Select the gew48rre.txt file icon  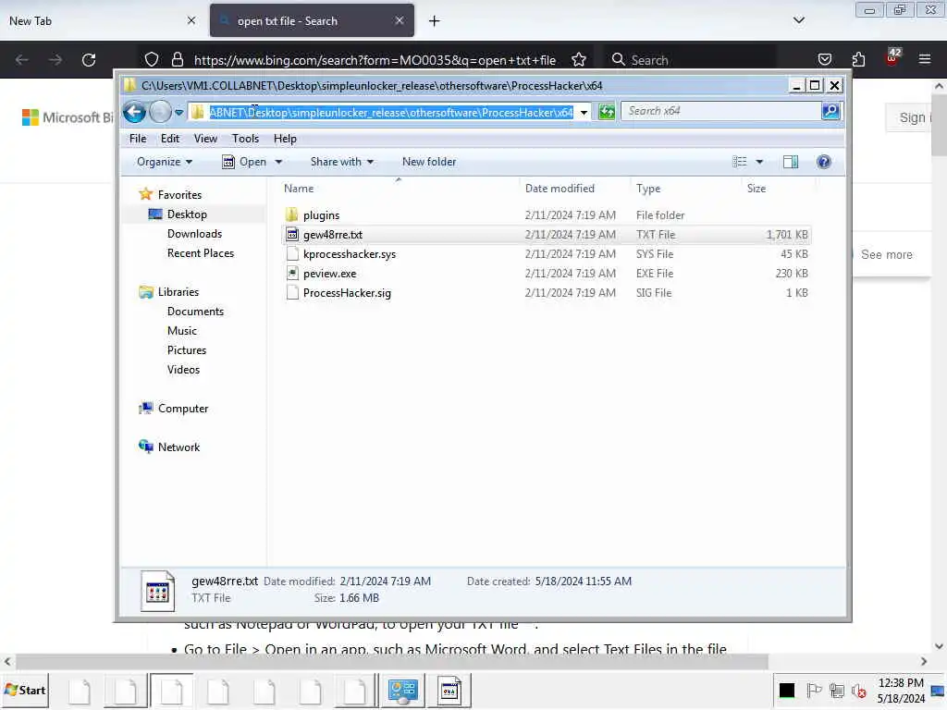point(292,234)
